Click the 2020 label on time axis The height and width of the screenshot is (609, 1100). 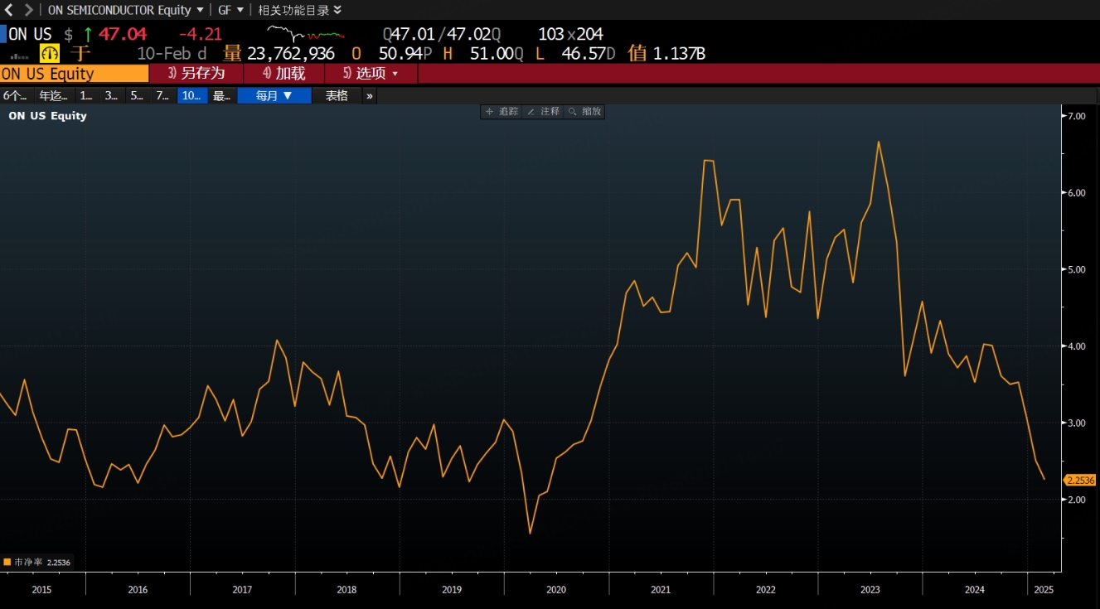coord(556,590)
